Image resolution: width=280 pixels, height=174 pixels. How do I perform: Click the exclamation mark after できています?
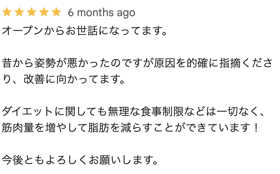(256, 128)
